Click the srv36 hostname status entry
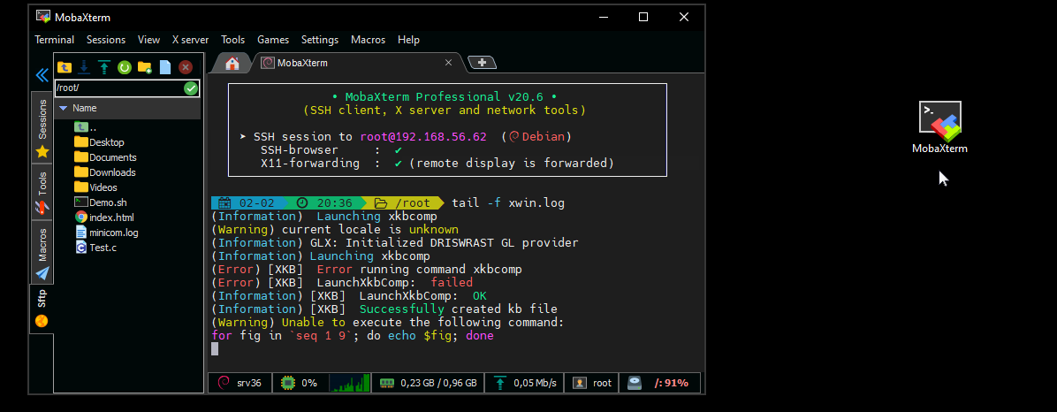Image resolution: width=1057 pixels, height=412 pixels. click(240, 383)
